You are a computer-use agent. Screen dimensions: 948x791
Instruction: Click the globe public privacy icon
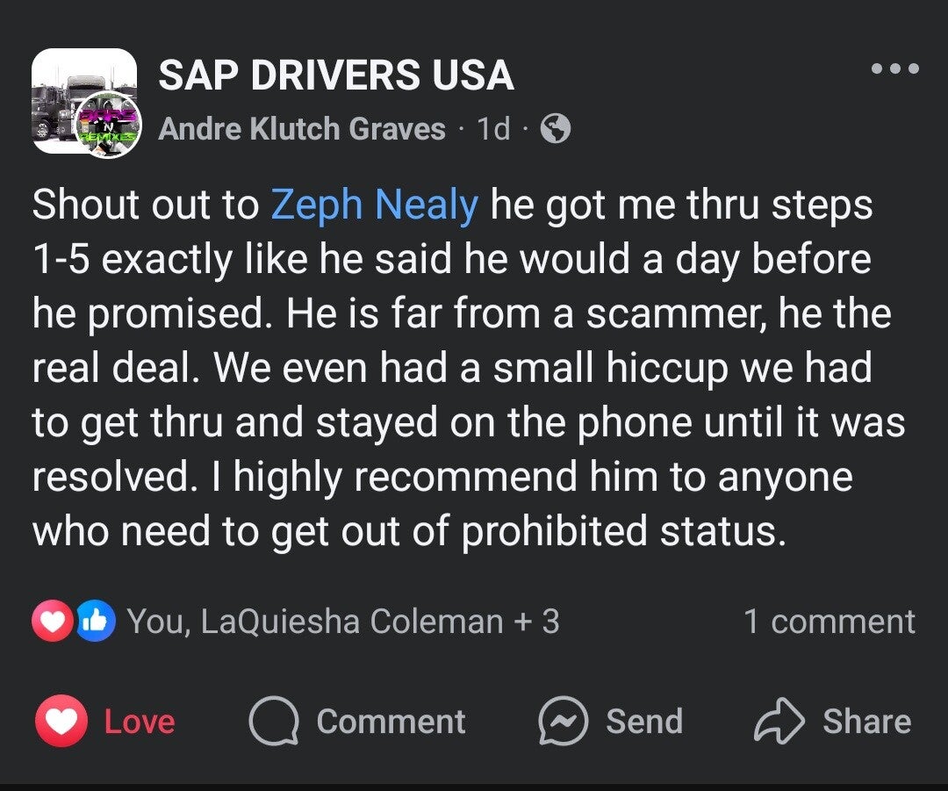pos(555,130)
